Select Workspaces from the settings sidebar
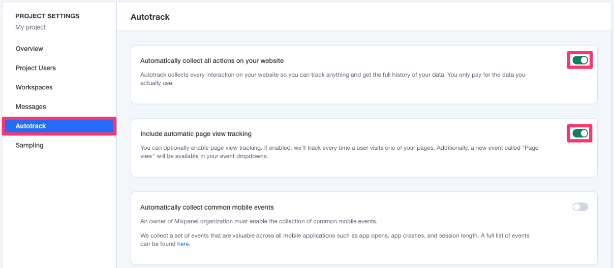 pyautogui.click(x=34, y=87)
